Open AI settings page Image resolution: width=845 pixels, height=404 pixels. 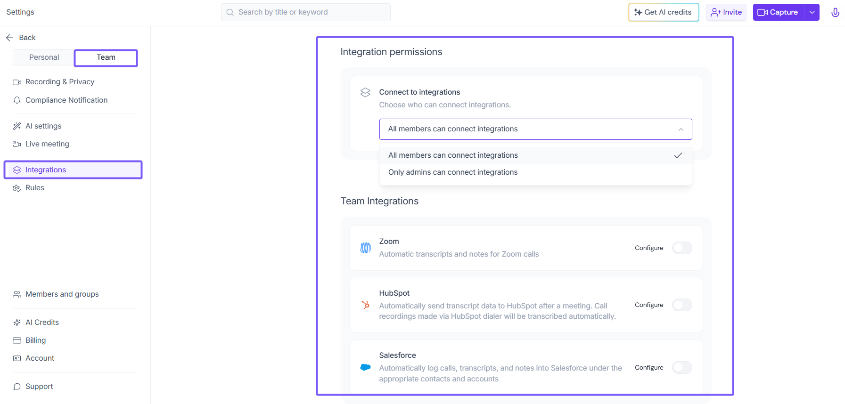coord(43,126)
